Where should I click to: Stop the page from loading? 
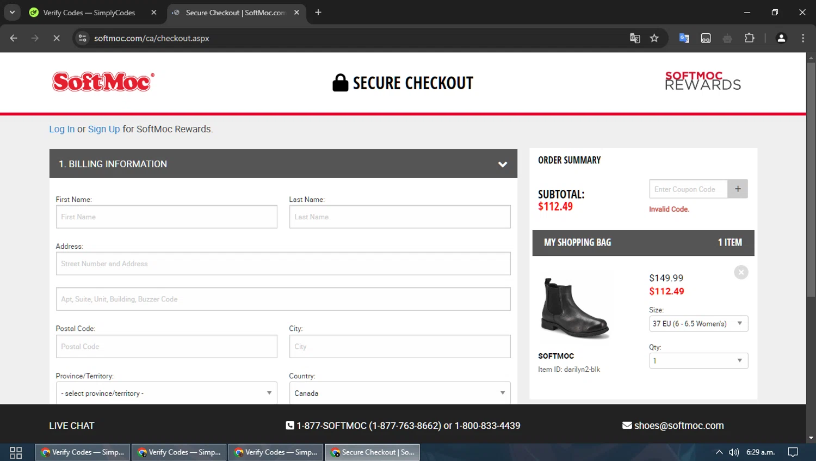[57, 38]
